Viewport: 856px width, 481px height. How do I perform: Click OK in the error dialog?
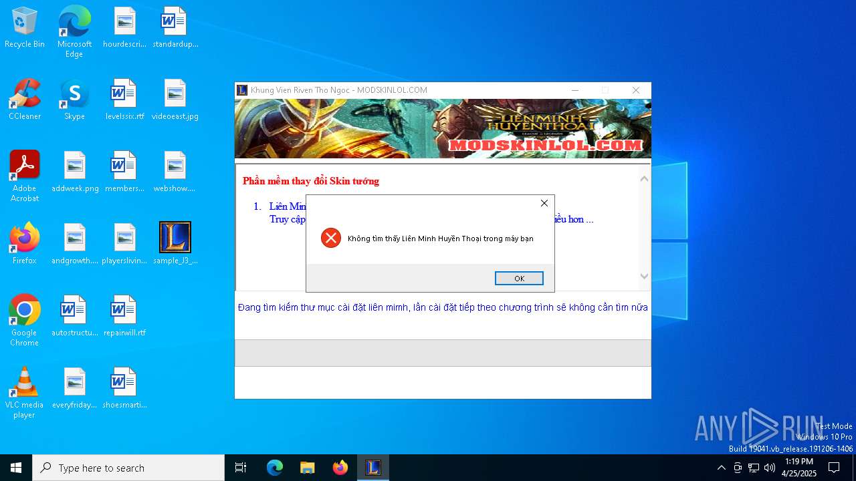point(519,279)
